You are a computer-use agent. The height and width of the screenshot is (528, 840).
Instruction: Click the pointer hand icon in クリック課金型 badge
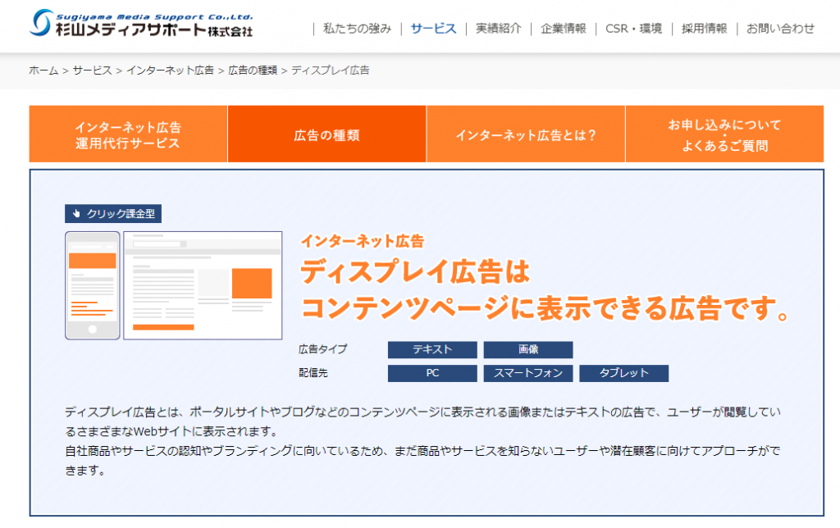tap(76, 214)
